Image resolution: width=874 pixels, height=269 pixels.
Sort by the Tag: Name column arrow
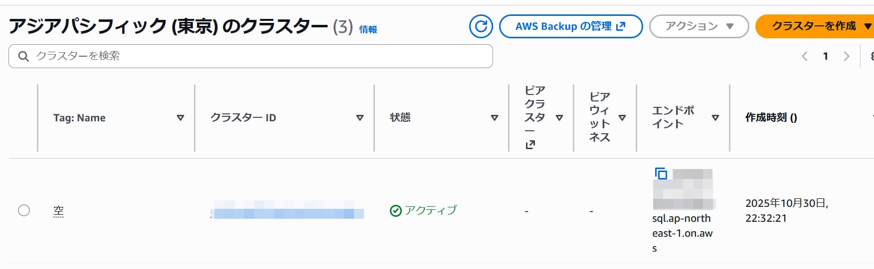(x=180, y=118)
